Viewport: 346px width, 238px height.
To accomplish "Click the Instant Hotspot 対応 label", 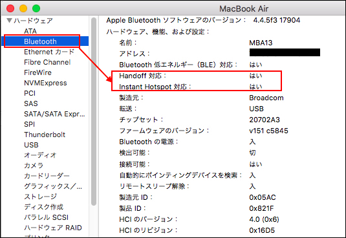I will coord(155,87).
